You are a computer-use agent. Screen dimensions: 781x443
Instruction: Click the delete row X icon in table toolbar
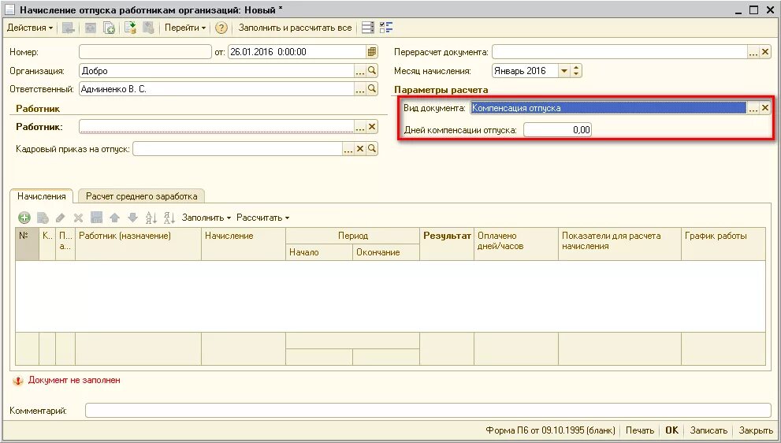(78, 218)
